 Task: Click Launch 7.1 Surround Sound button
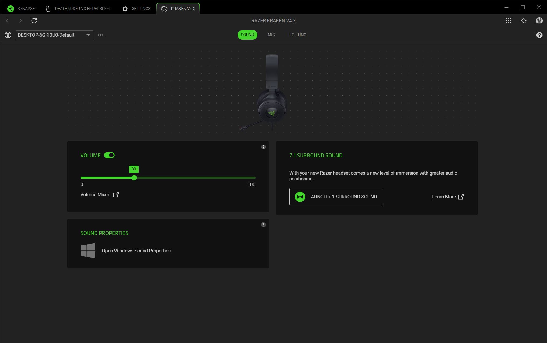coord(336,197)
